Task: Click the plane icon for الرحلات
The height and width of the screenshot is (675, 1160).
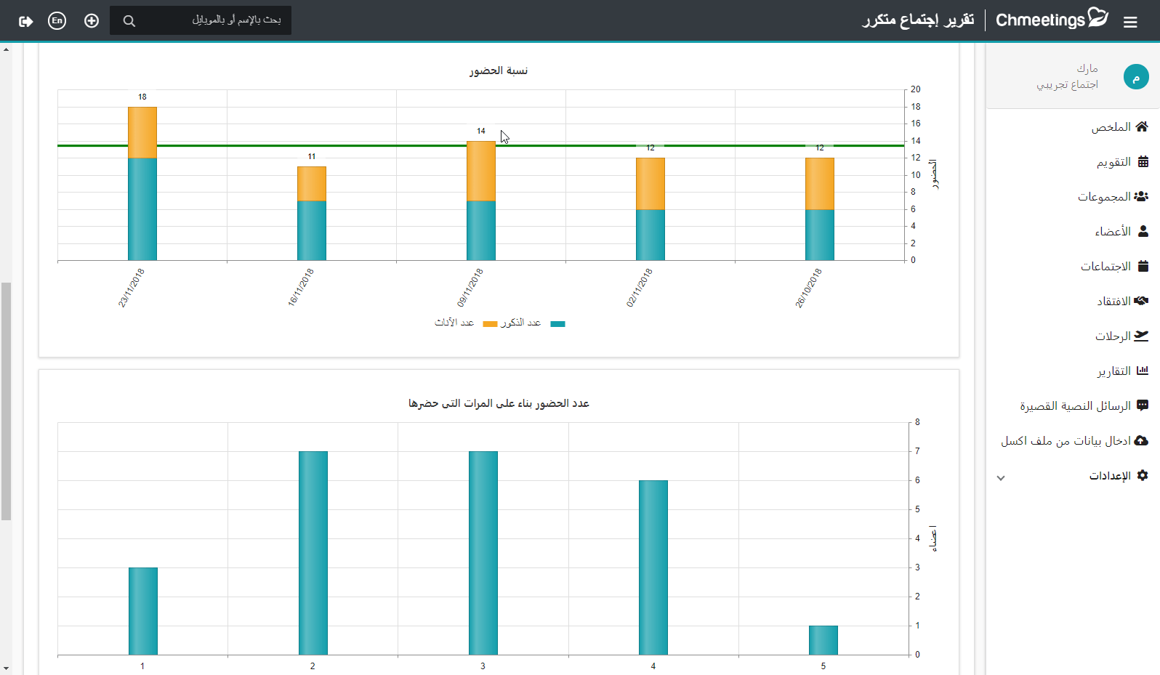Action: pyautogui.click(x=1141, y=336)
